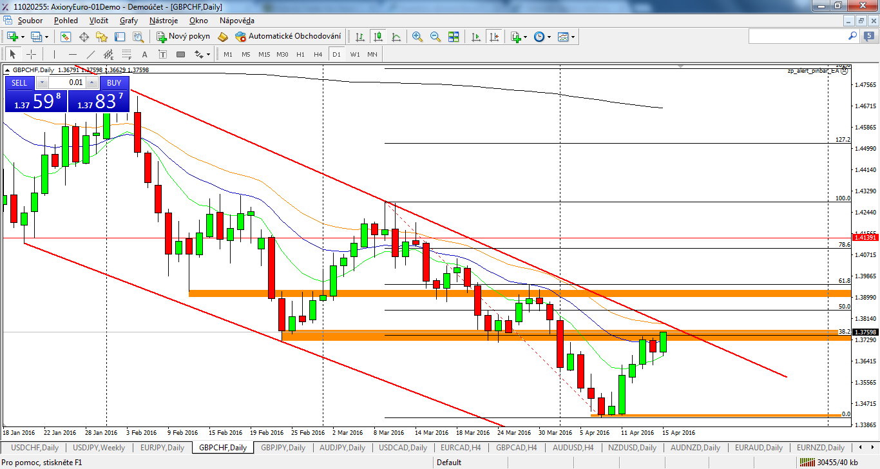Switch timeframe to MN
This screenshot has width=880, height=469.
click(372, 54)
